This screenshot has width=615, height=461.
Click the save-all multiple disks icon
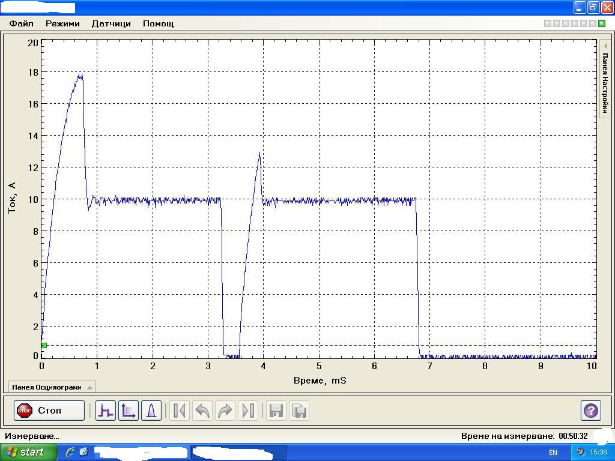299,411
